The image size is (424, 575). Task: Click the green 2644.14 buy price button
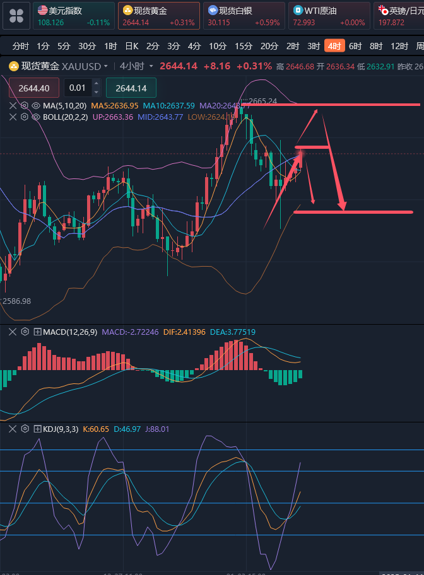(x=131, y=88)
